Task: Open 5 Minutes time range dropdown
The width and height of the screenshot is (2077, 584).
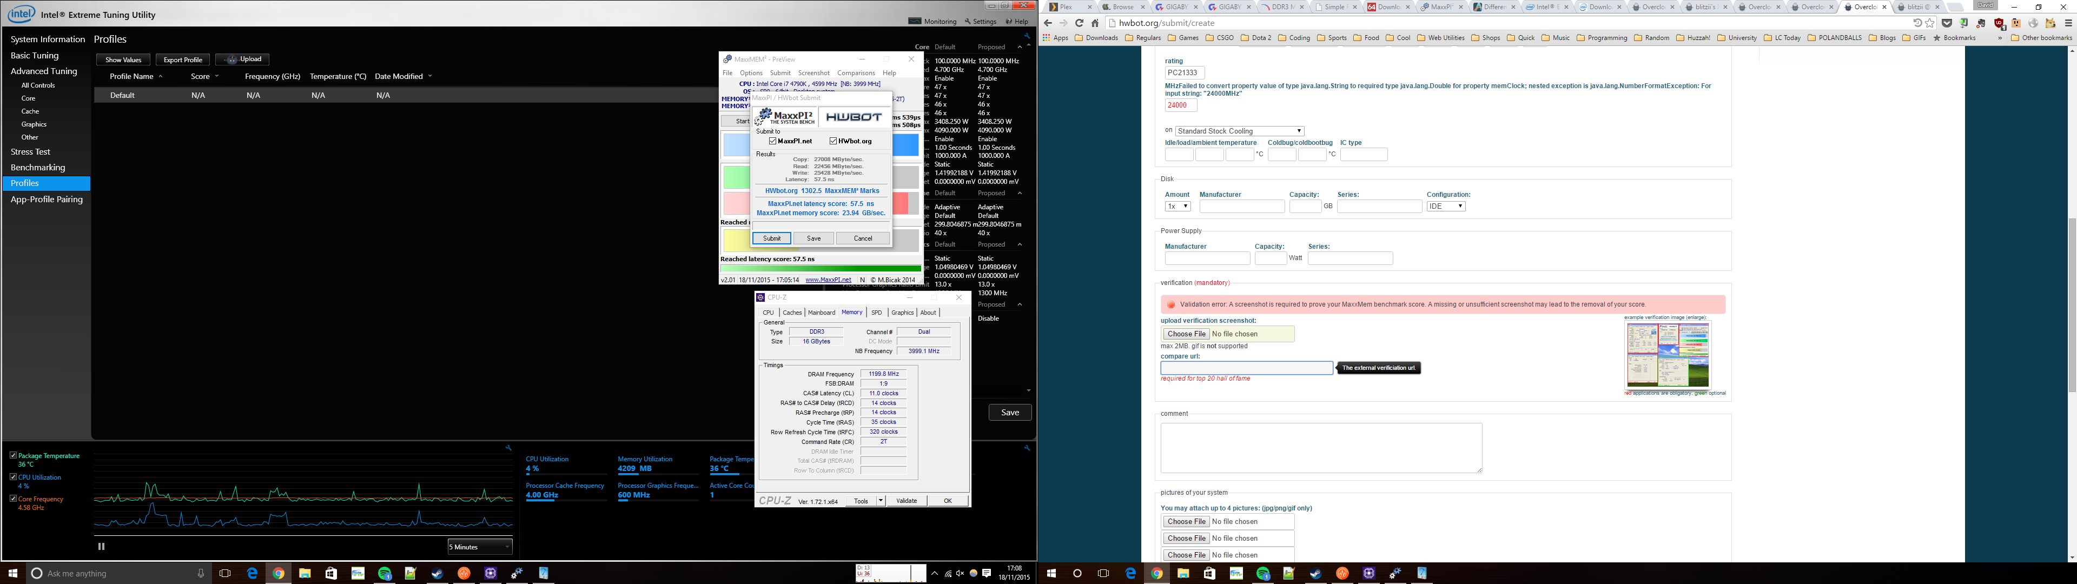Action: tap(480, 547)
